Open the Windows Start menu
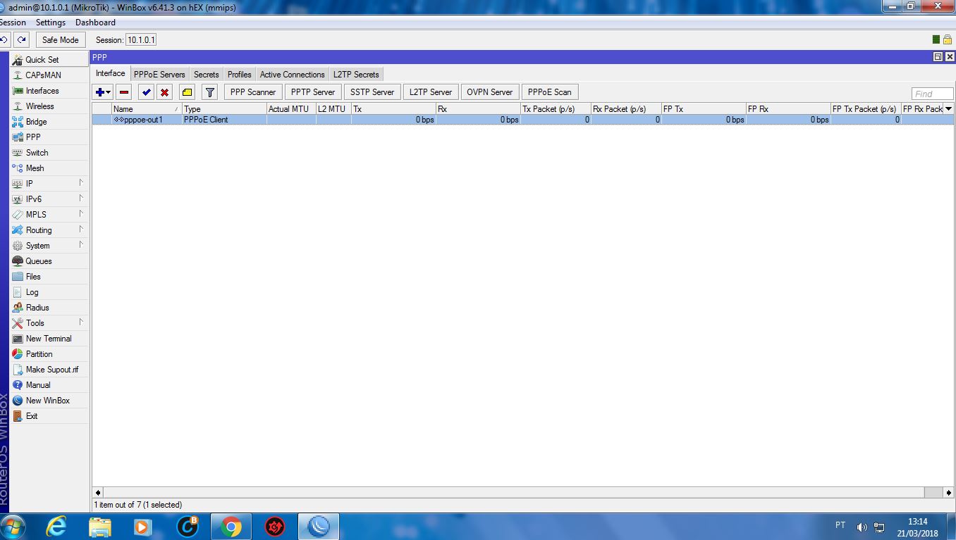Image resolution: width=956 pixels, height=540 pixels. (13, 526)
